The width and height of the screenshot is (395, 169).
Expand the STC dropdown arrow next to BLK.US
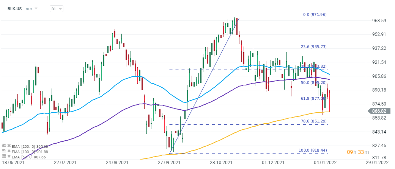click(x=36, y=8)
